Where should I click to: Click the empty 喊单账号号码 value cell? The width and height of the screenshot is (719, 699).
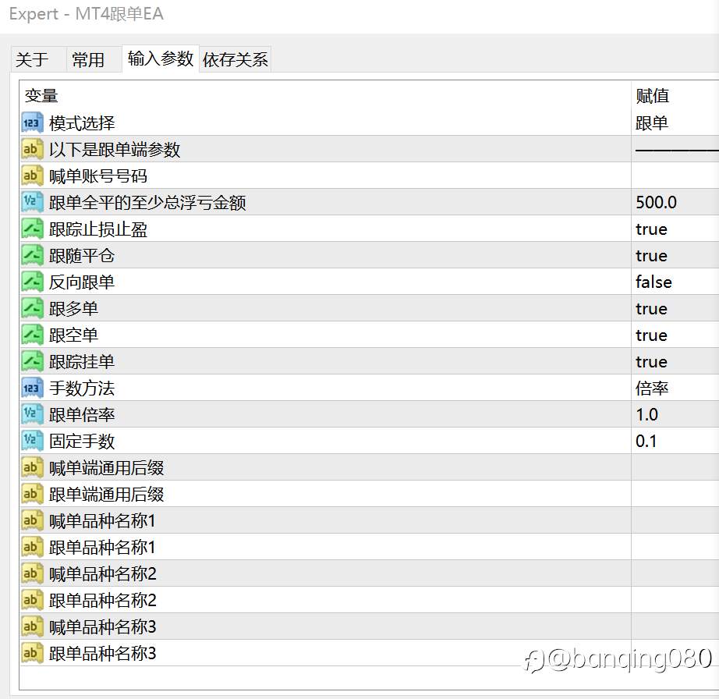(675, 176)
